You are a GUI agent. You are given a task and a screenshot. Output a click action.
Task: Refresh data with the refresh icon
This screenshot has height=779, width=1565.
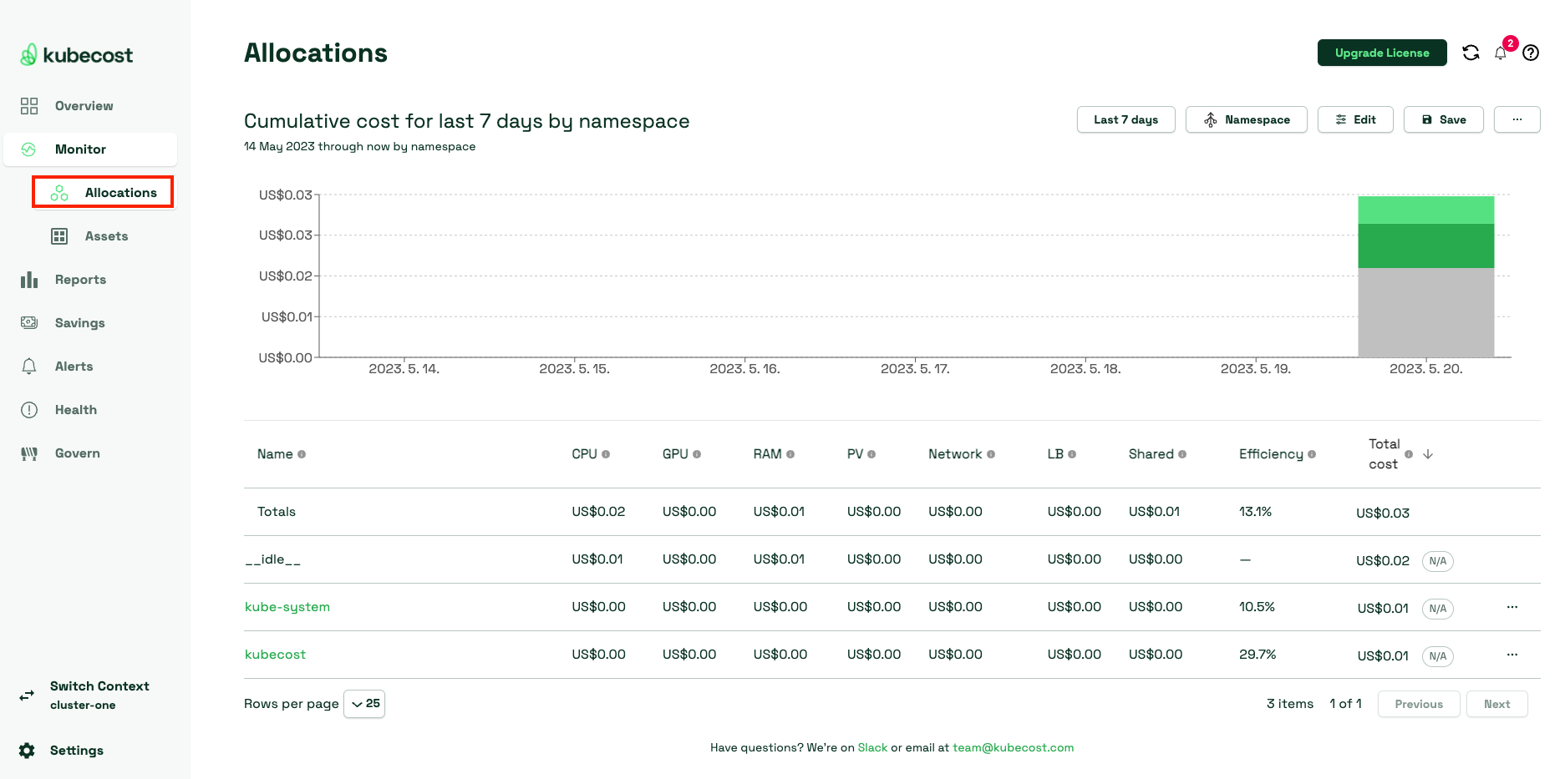1471,53
